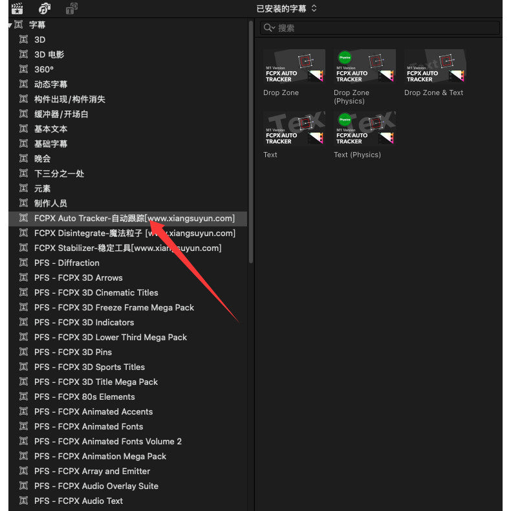Screen dimensions: 511x511
Task: Select PFS - FCPX 3D Arrows category
Action: point(128,277)
